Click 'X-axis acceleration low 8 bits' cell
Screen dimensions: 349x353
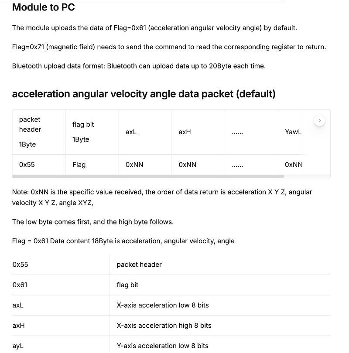pos(220,305)
